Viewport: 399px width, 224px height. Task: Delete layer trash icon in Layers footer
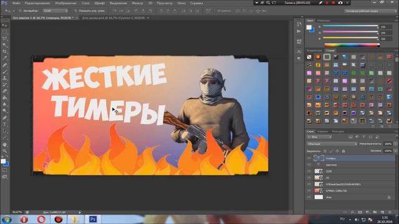click(x=390, y=212)
